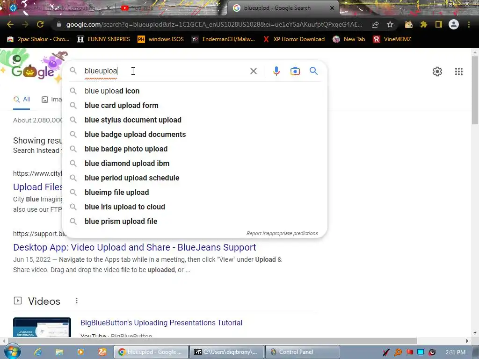Click the browser forward arrow

pos(25,24)
